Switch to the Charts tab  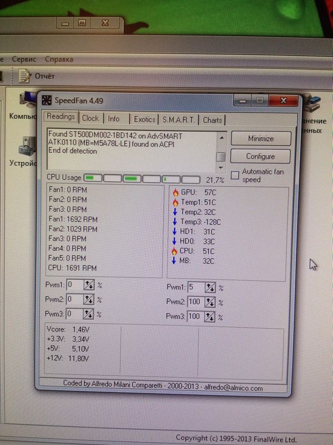[x=212, y=120]
